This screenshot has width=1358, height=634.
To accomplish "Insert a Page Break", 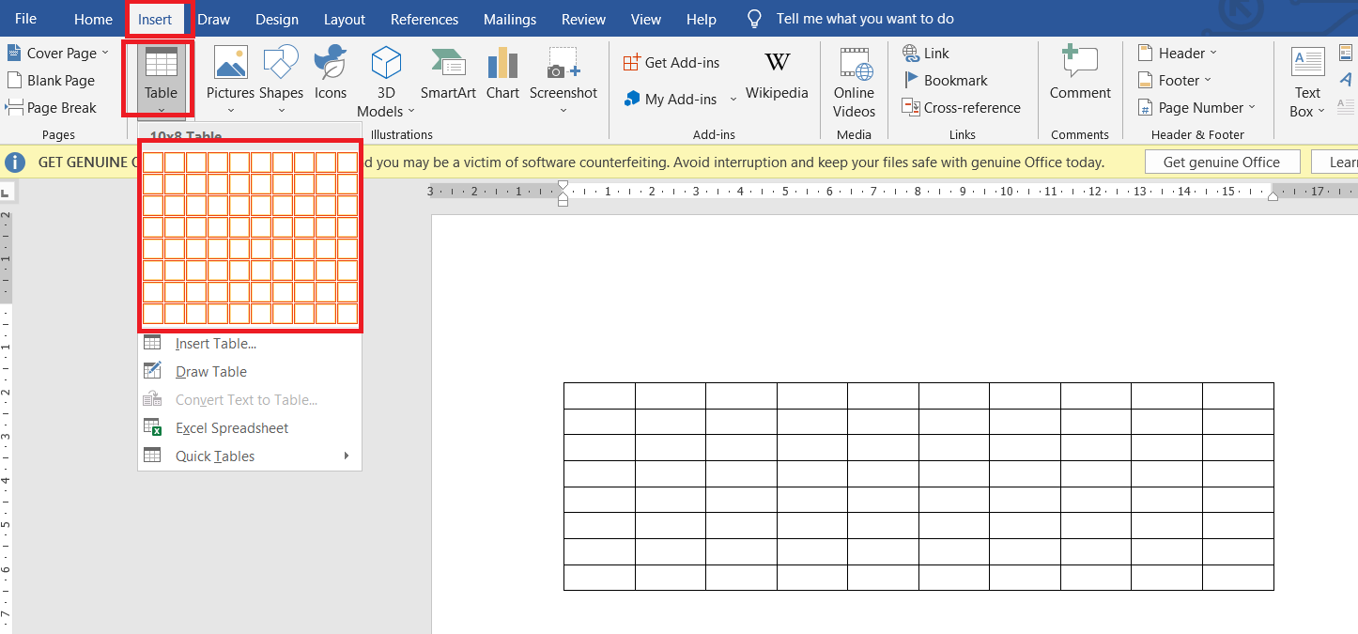I will point(52,107).
